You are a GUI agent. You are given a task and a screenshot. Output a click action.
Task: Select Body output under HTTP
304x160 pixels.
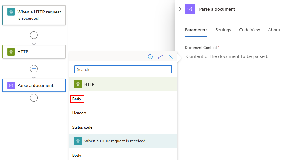point(77,99)
